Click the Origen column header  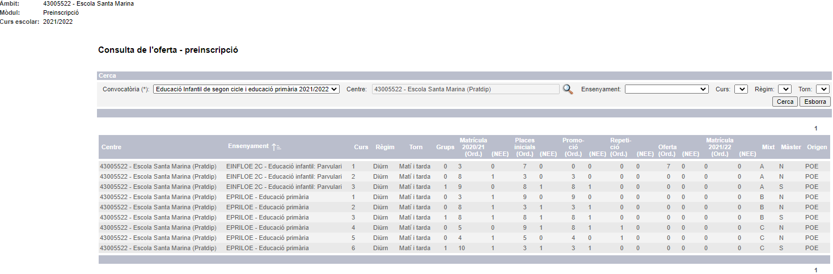click(x=817, y=147)
